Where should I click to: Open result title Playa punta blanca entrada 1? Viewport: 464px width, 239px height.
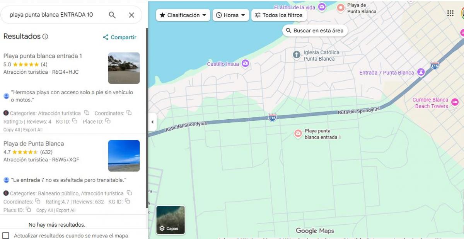pos(43,56)
